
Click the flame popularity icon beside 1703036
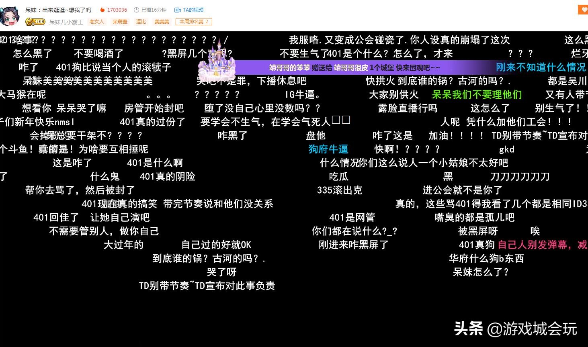point(103,10)
